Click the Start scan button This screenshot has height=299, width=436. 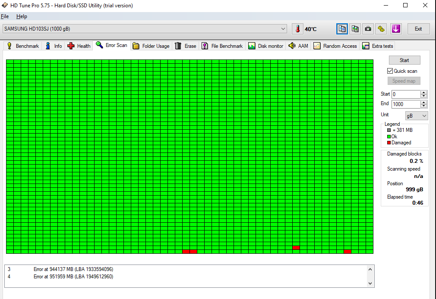coord(404,60)
